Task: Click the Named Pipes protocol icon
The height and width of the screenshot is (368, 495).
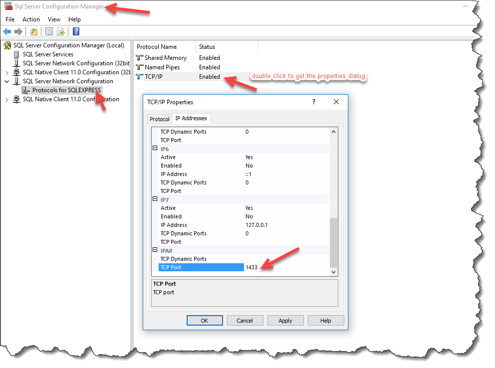Action: (140, 67)
